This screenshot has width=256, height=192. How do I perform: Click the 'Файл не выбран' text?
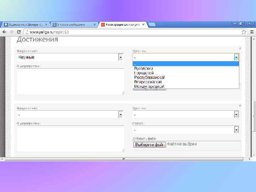(182, 144)
